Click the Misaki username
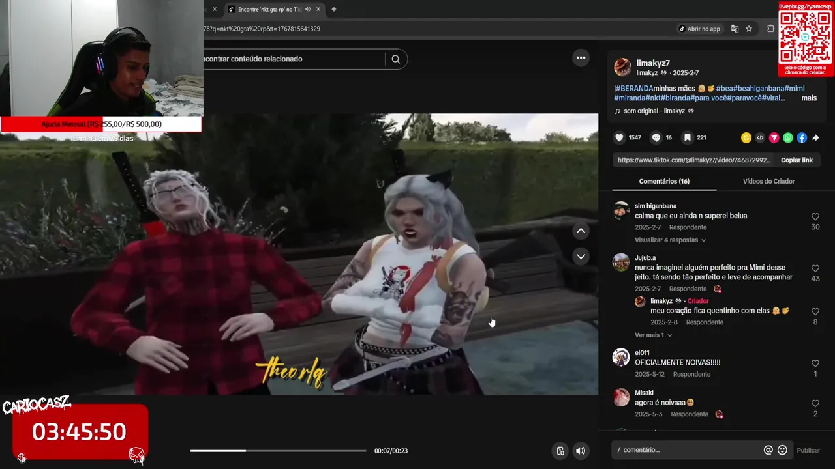Image resolution: width=835 pixels, height=469 pixels. tap(644, 393)
